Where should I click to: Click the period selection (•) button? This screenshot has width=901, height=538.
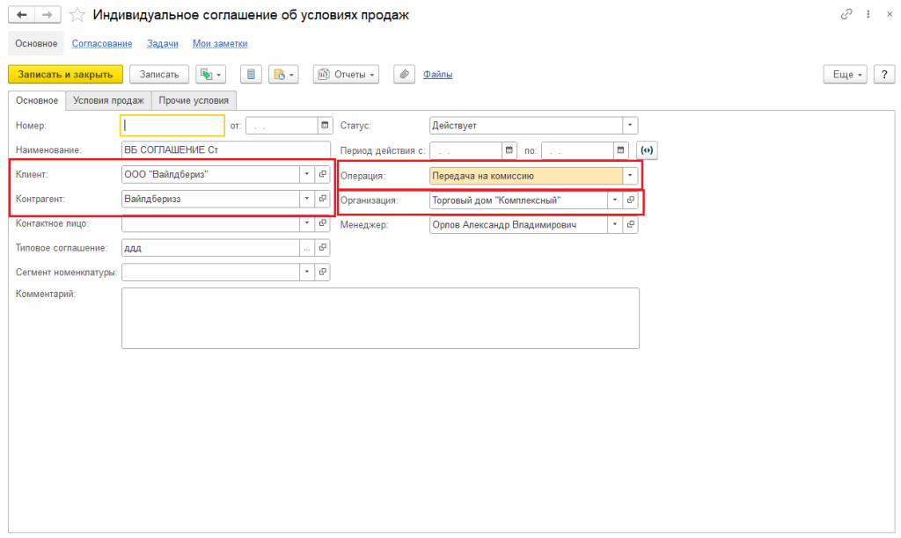(647, 150)
